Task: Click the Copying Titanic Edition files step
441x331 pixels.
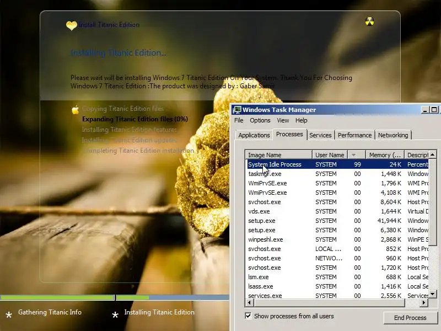Action: point(122,109)
